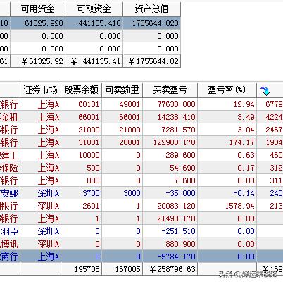Screen dimensions: 283x284
Task: Select profit cell 122900.170
Action: click(170, 142)
